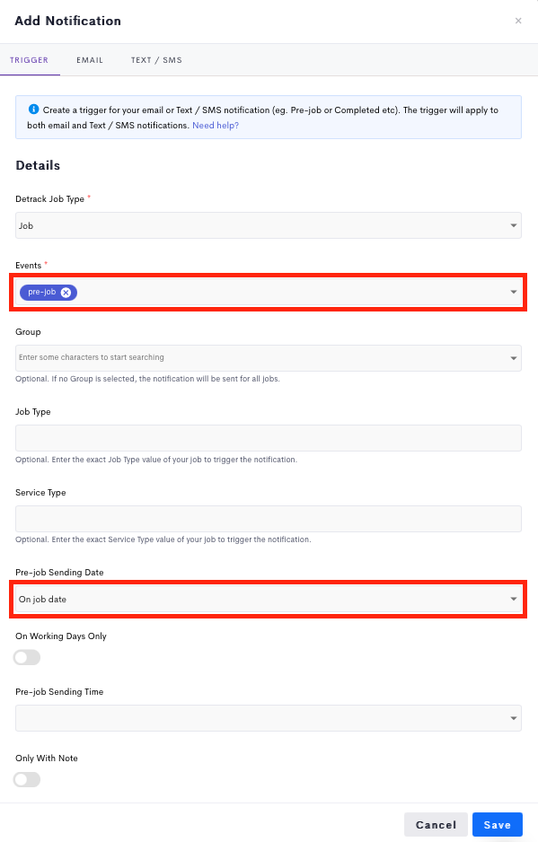Switch to the Text / SMS tab
Screen dimensions: 538x842
coord(156,60)
